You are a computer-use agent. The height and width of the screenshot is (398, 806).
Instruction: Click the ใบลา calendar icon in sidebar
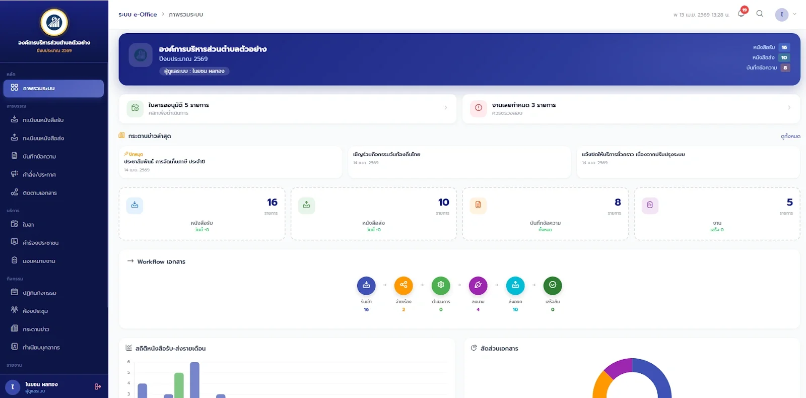15,224
